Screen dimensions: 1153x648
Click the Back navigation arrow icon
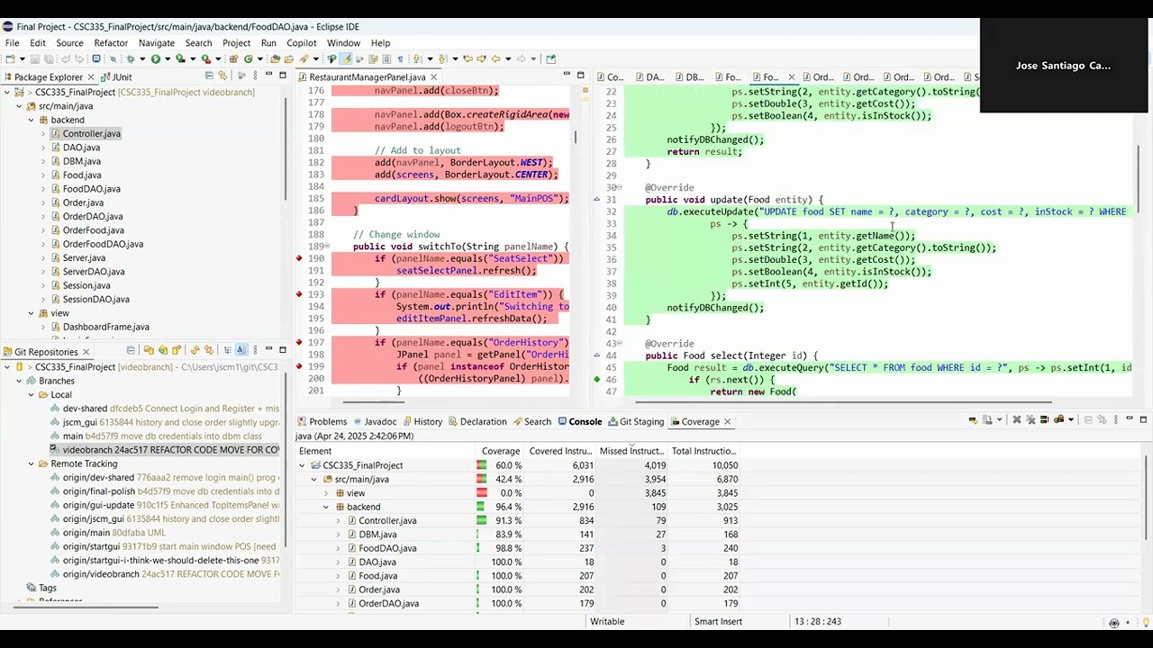tap(495, 58)
